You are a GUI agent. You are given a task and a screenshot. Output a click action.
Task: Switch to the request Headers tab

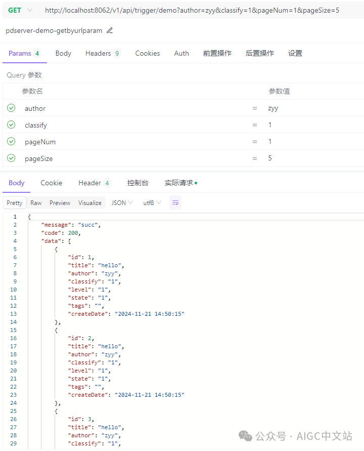[x=102, y=53]
